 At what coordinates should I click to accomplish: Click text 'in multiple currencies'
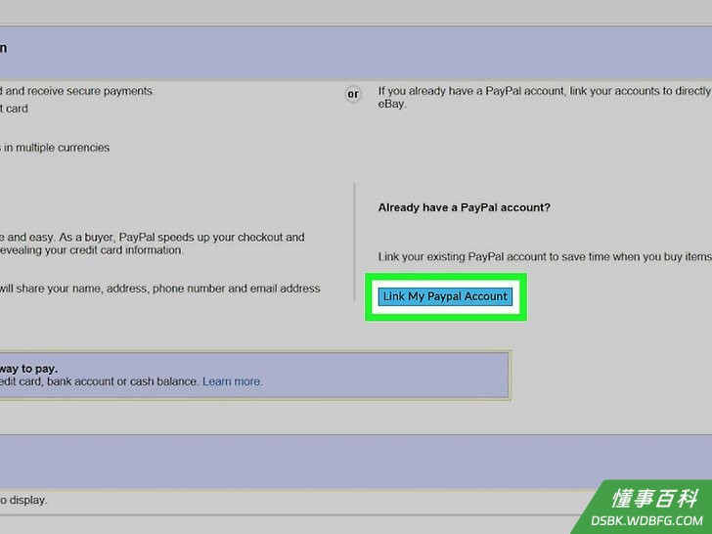coord(57,148)
